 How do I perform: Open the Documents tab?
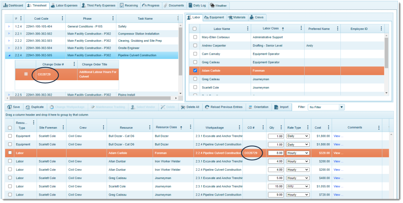coord(174,6)
